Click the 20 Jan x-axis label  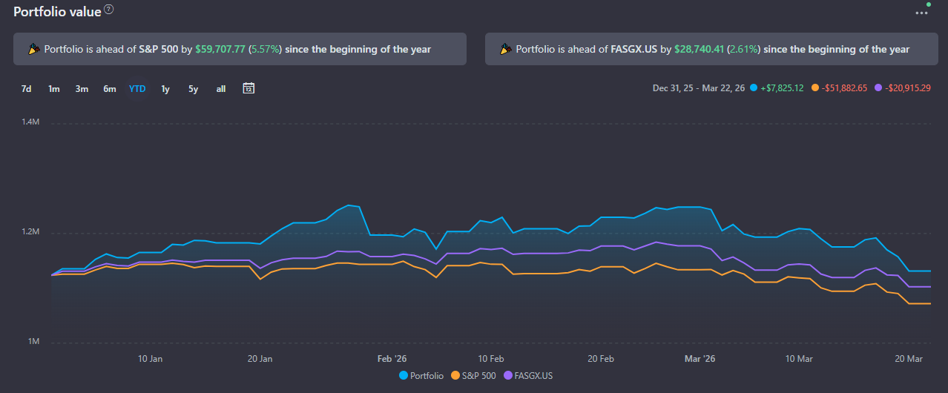(260, 359)
